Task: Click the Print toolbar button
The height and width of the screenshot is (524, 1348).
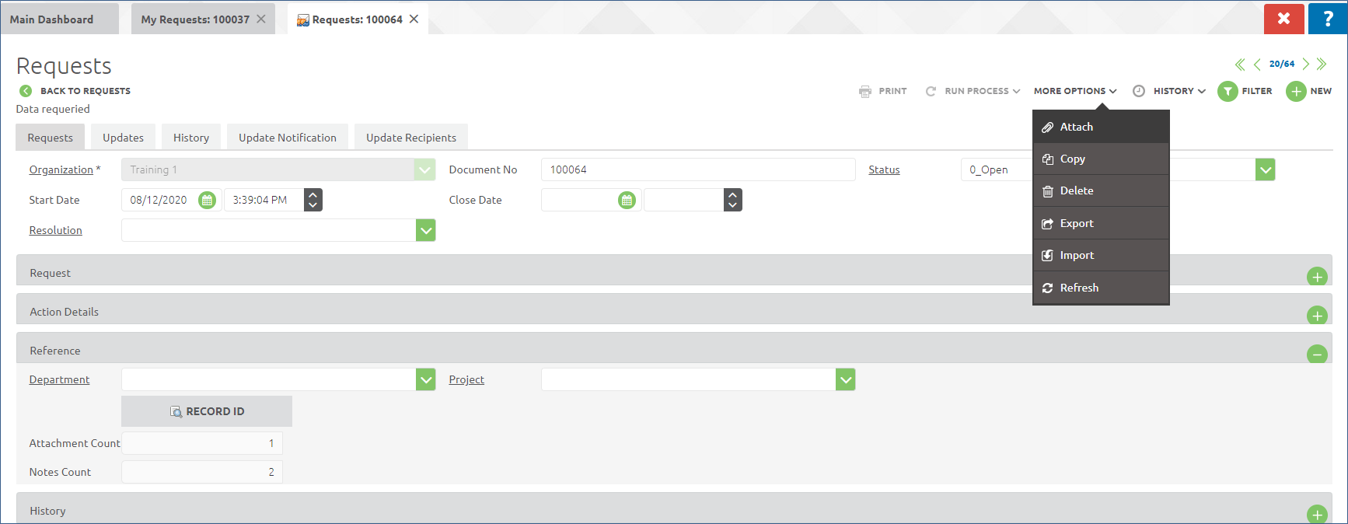Action: 883,91
